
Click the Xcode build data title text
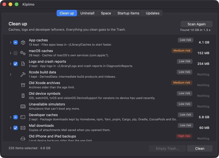[42, 72]
